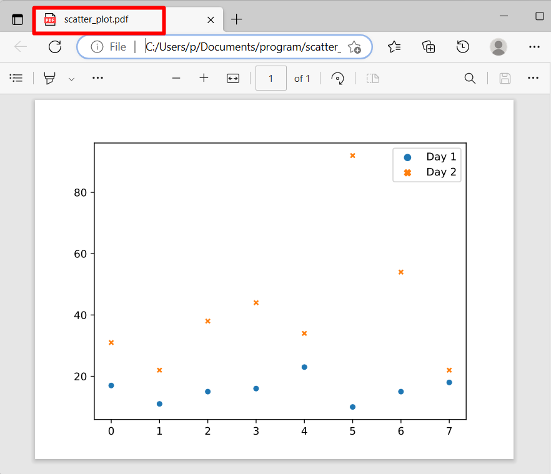Rotate the scatter plot page
551x474 pixels.
tap(337, 78)
